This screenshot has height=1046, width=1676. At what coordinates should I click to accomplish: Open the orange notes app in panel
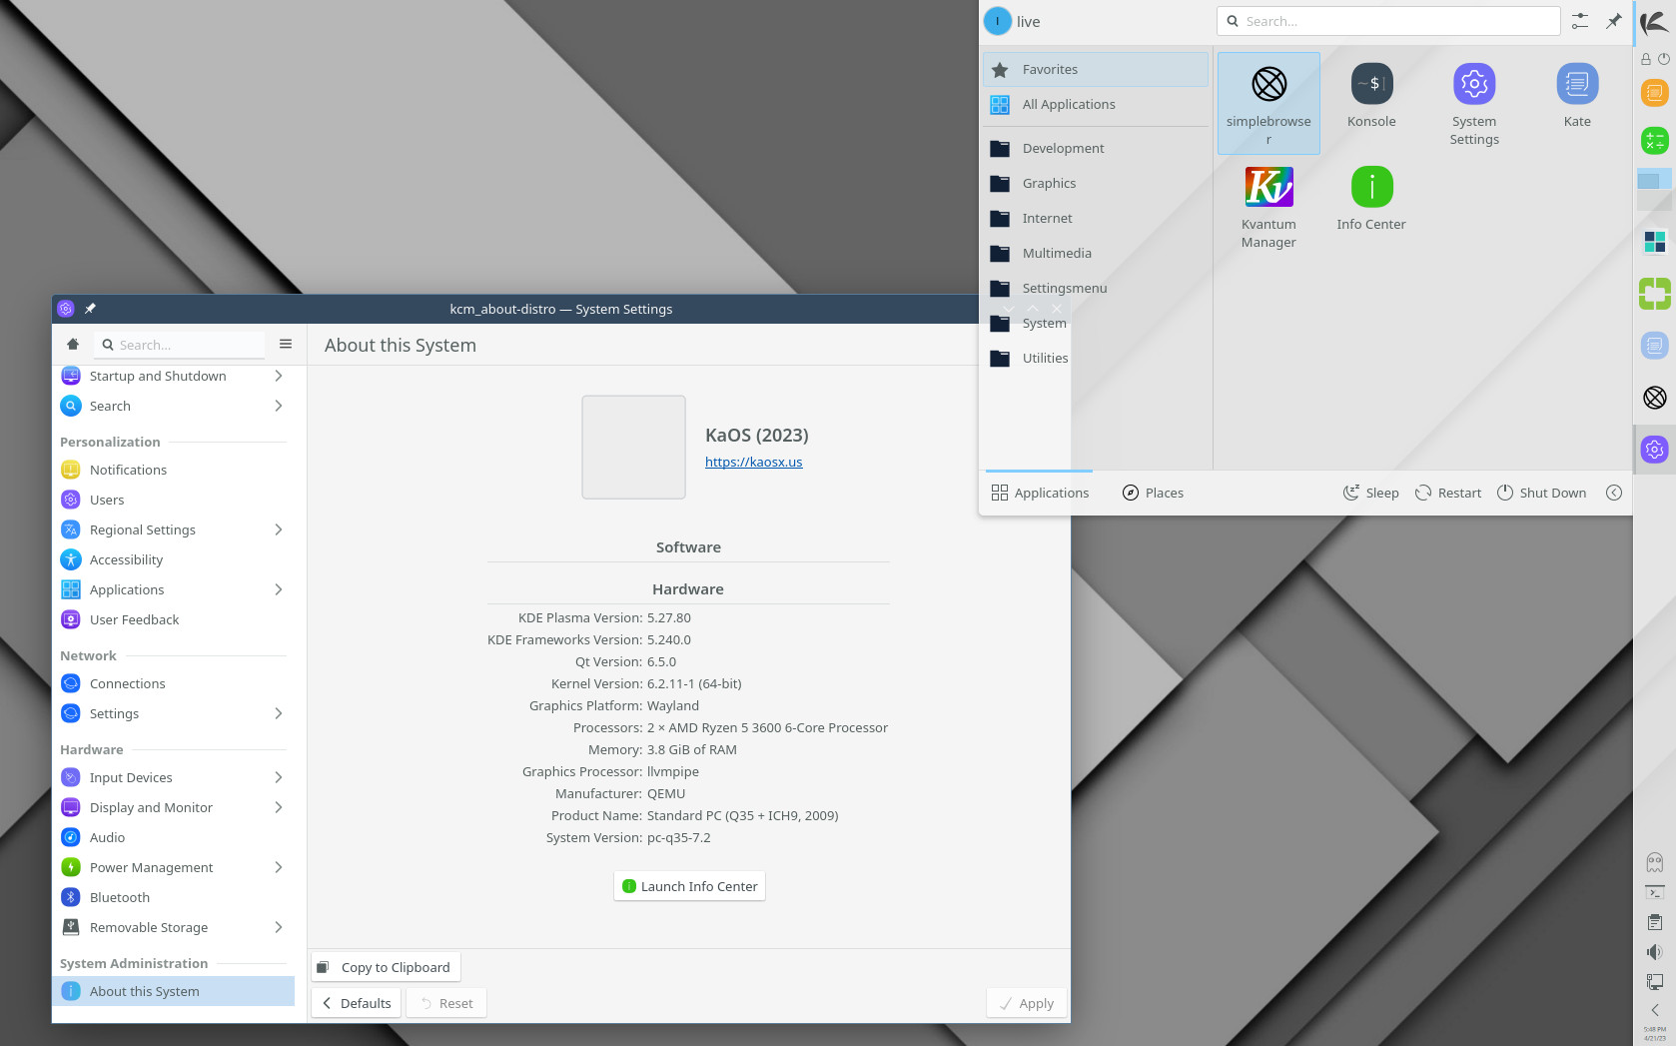tap(1655, 93)
